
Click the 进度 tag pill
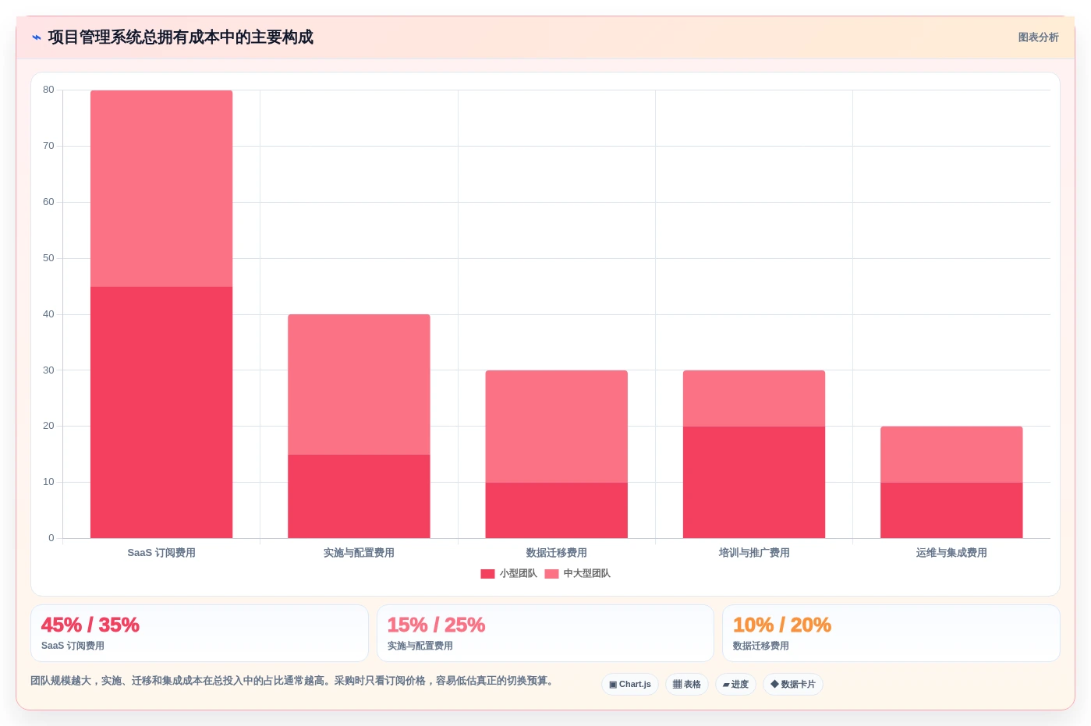click(735, 685)
